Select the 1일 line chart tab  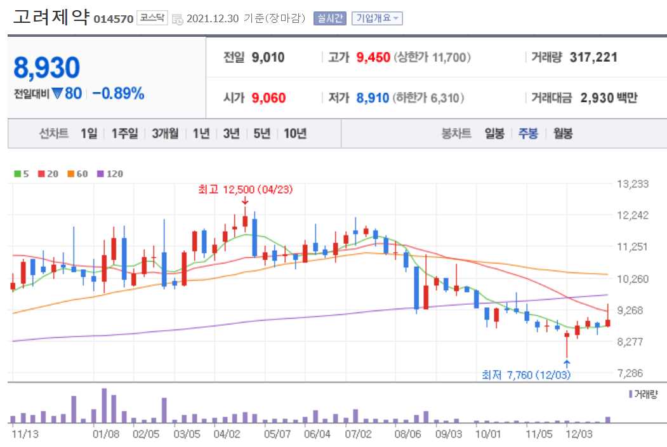[89, 134]
